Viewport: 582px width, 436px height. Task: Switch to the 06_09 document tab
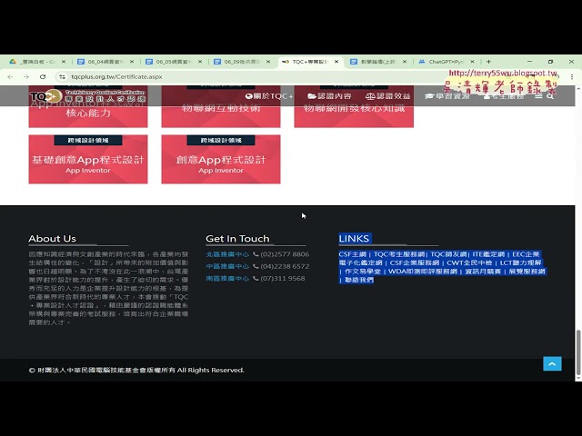tap(241, 62)
